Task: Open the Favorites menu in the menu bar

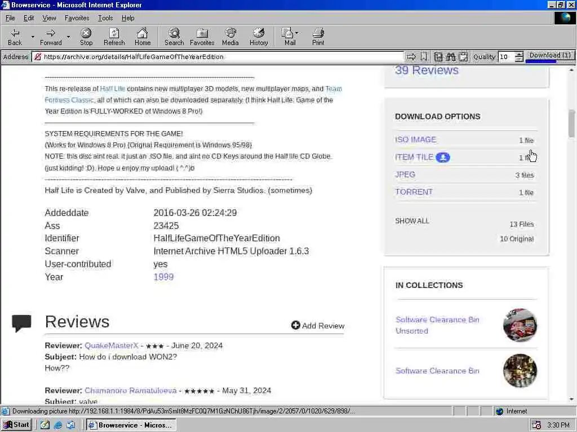Action: [77, 18]
